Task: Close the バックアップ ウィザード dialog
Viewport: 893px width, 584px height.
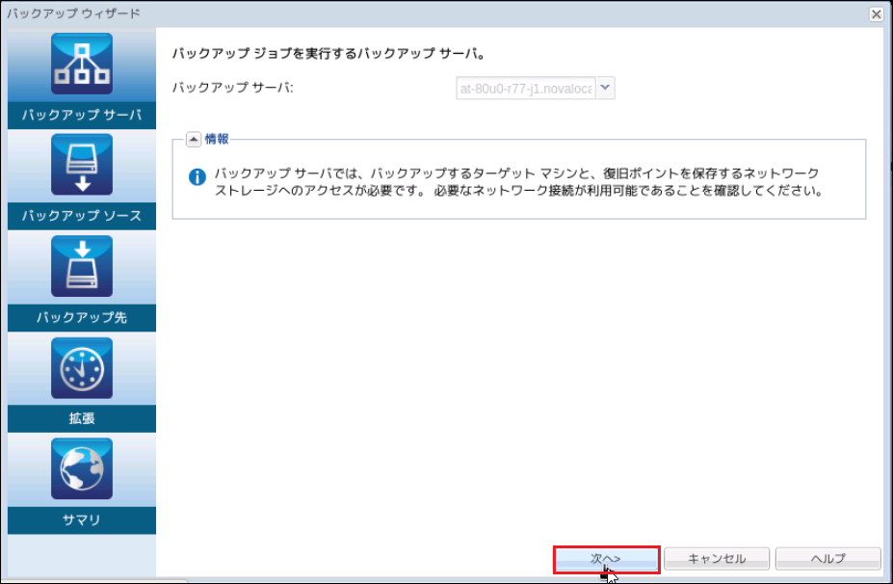Action: (x=877, y=13)
